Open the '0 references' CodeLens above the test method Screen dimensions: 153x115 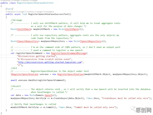point(11,12)
